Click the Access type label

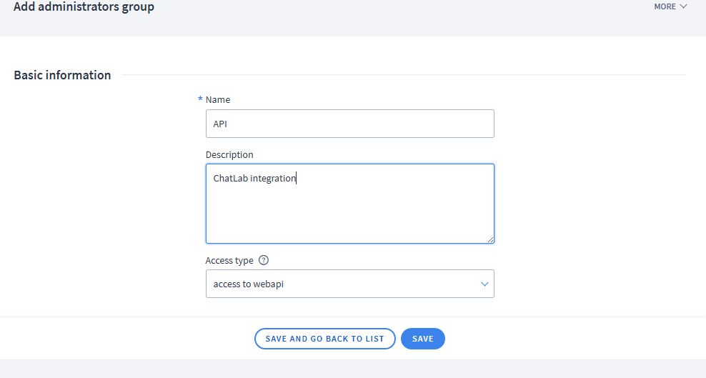229,261
